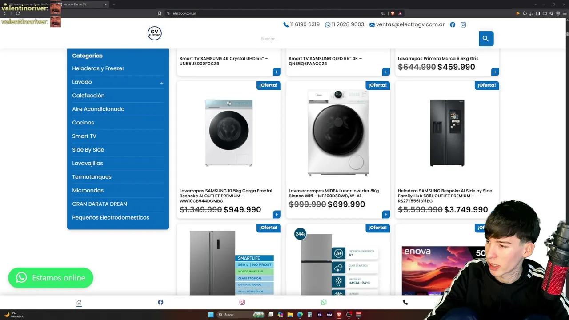Select Microondas category
The image size is (569, 320).
tap(88, 191)
